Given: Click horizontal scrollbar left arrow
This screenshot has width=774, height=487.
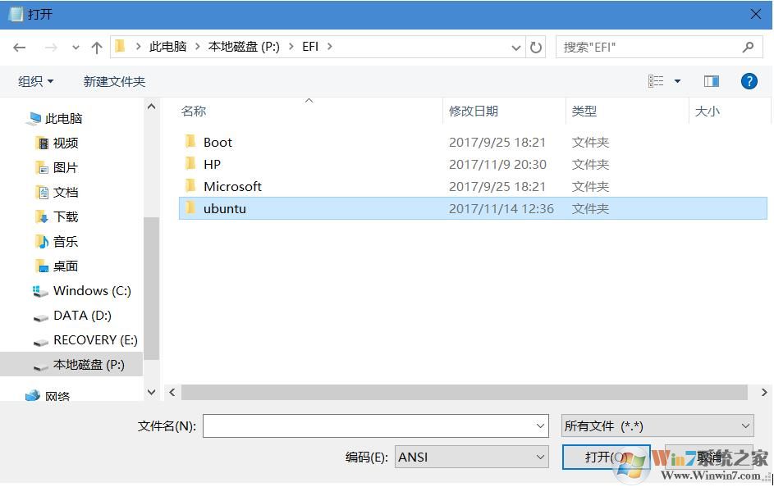Looking at the screenshot, I should coord(172,393).
